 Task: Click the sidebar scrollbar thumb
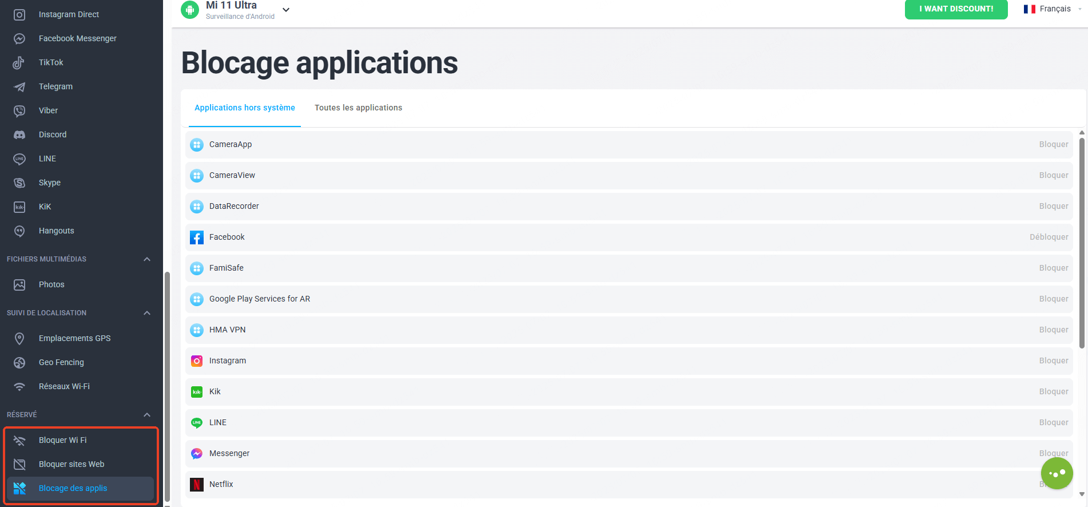click(167, 387)
